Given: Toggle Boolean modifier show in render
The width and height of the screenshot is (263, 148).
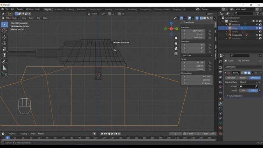Looking at the screenshot, I should (x=249, y=73).
